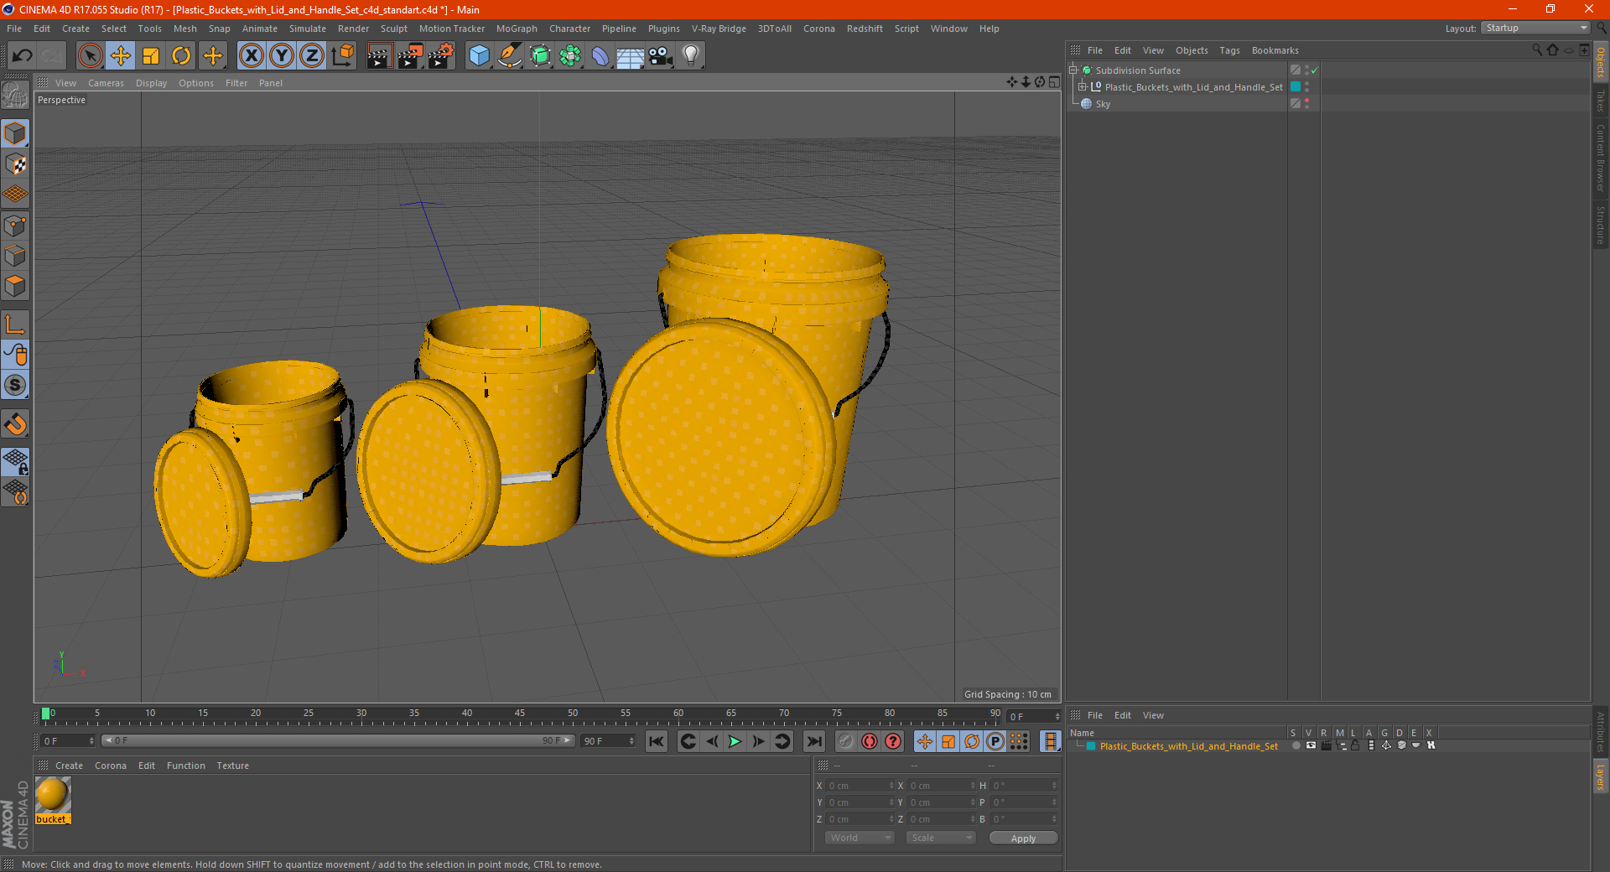Toggle Sky object visibility dots
The width and height of the screenshot is (1610, 872).
pos(1306,103)
